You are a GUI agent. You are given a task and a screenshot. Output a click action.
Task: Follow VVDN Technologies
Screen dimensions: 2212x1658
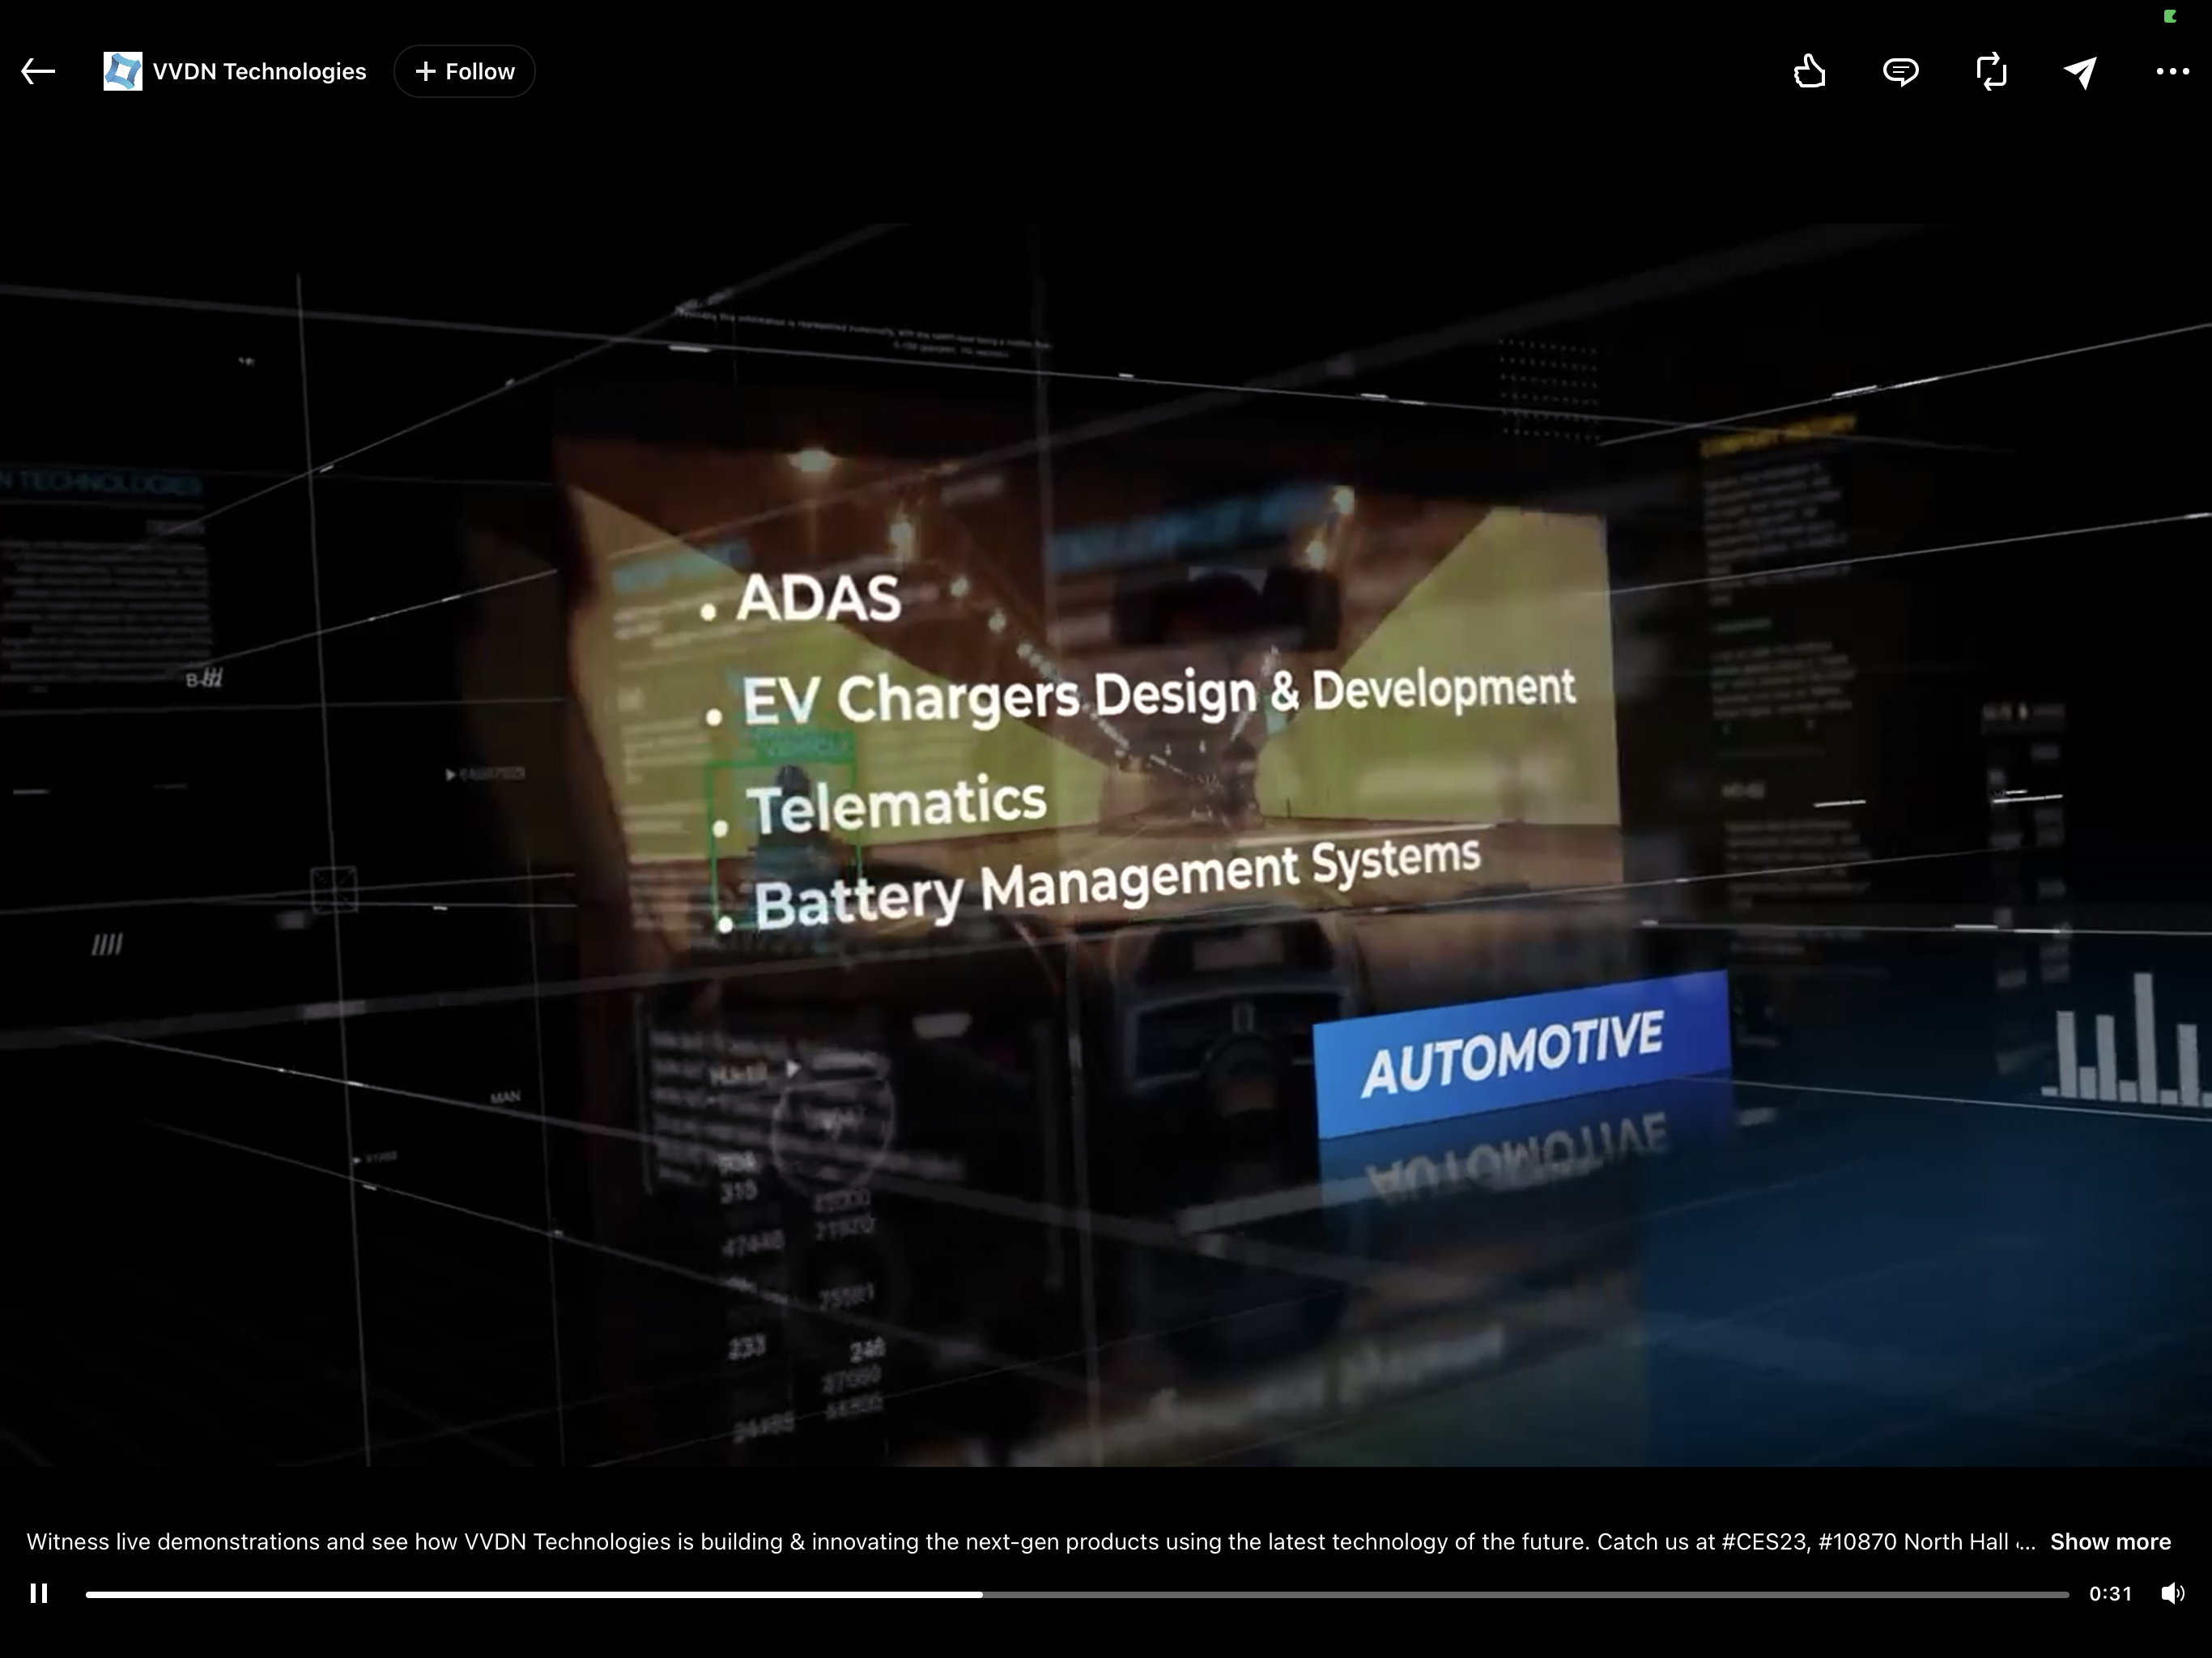tap(464, 71)
